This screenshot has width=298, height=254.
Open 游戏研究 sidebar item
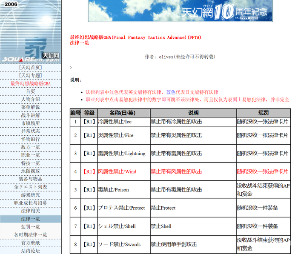tap(30, 195)
